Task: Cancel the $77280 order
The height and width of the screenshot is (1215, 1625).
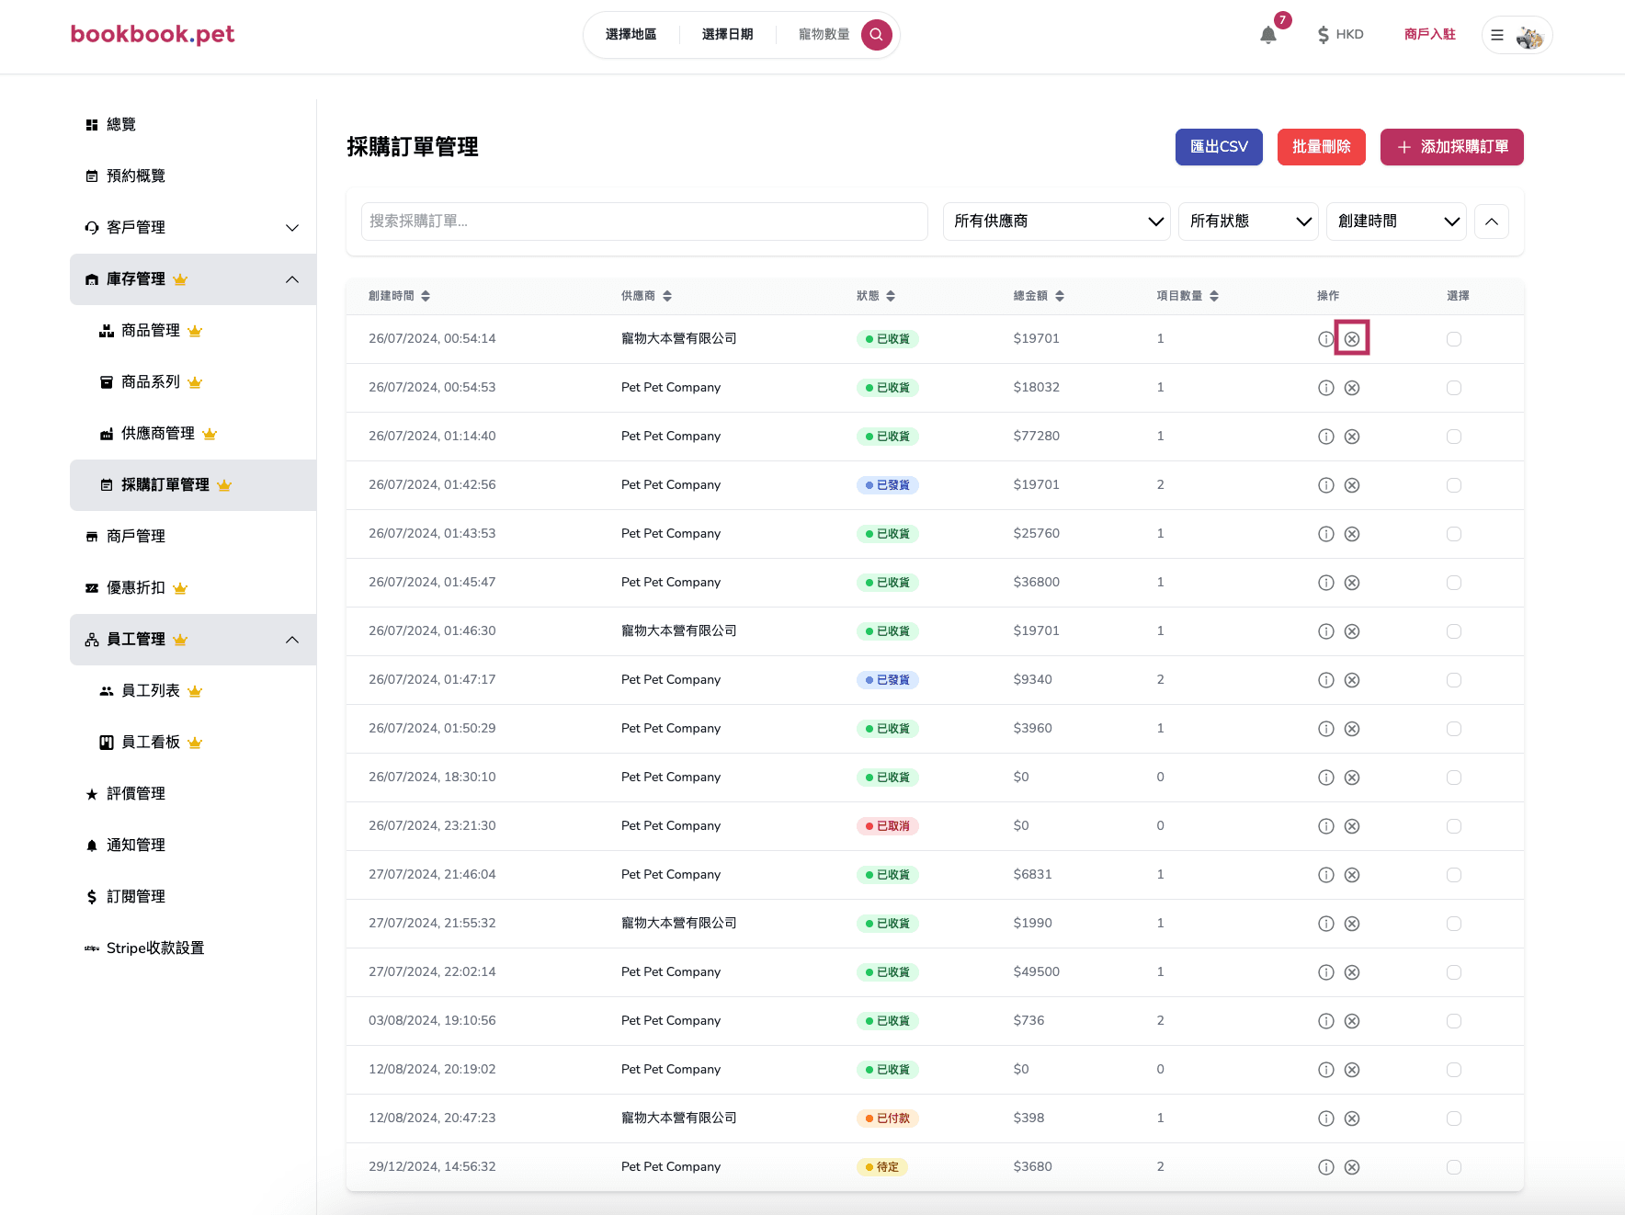Action: (x=1352, y=437)
